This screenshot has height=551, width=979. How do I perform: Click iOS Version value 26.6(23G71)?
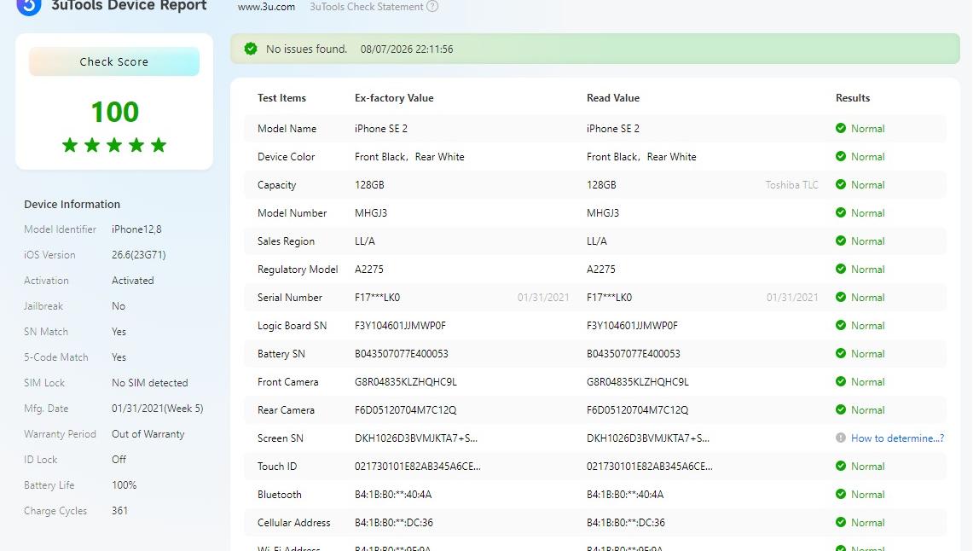click(x=139, y=255)
